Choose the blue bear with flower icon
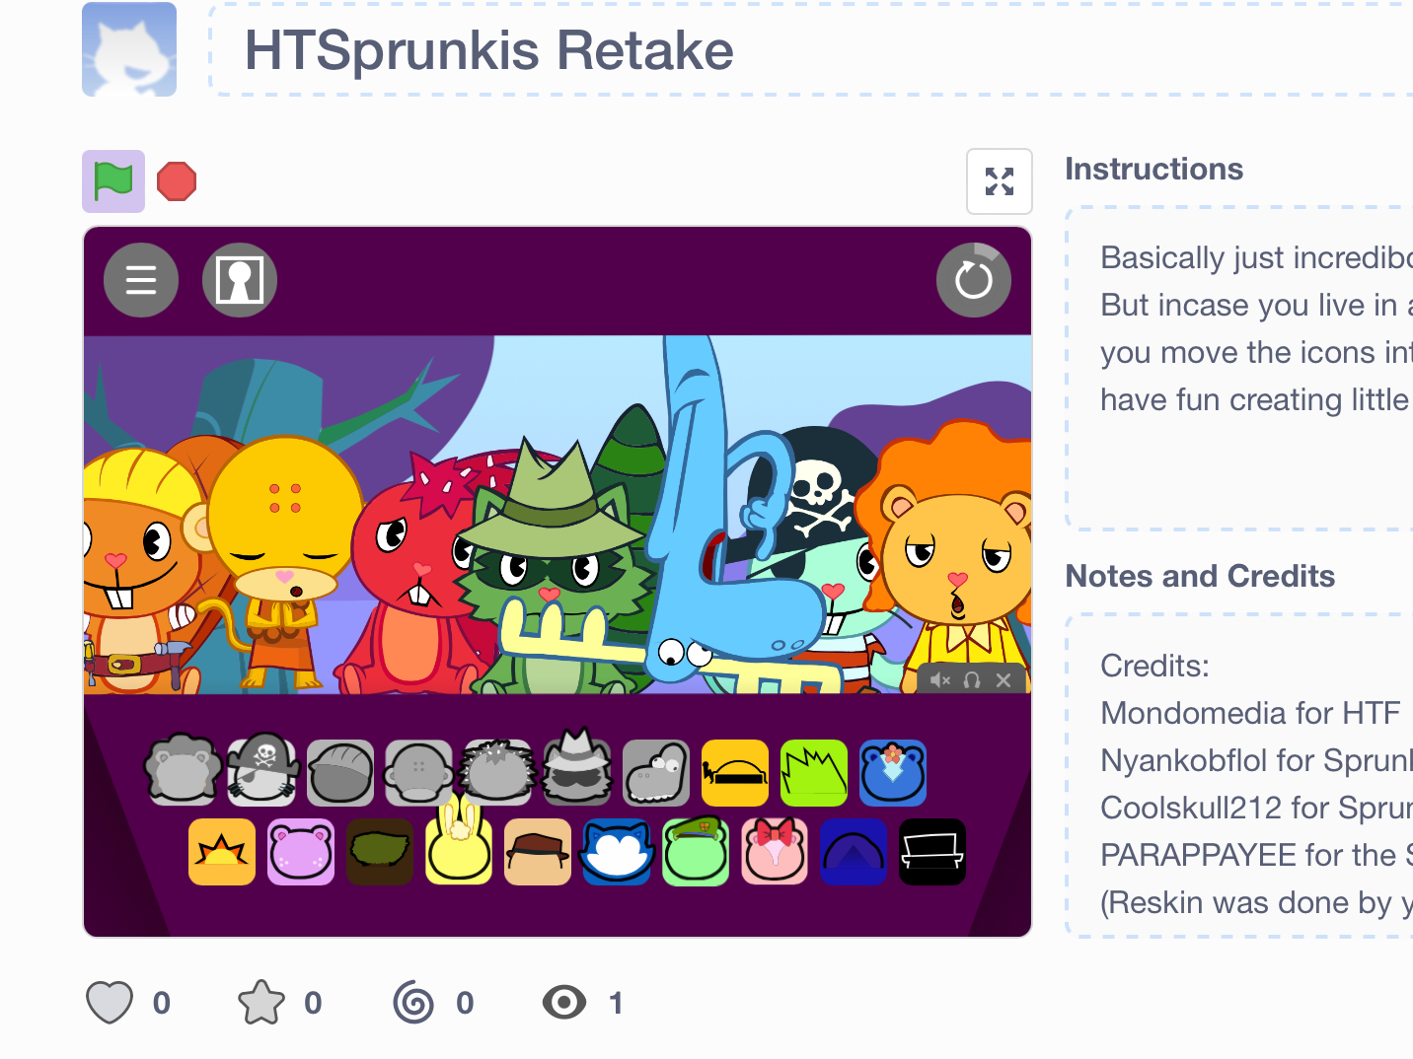 click(x=893, y=773)
